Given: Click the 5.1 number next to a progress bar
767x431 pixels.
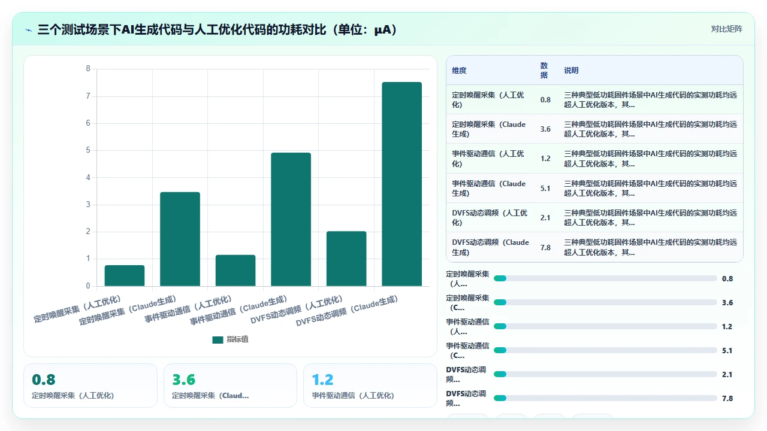Looking at the screenshot, I should pyautogui.click(x=727, y=350).
